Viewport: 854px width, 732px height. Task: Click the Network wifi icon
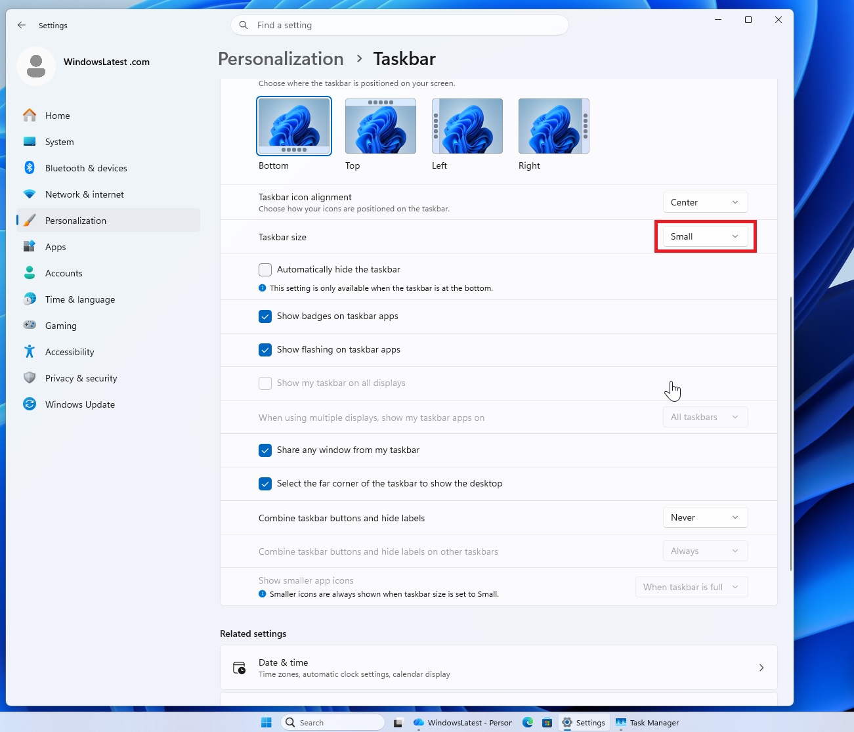tap(30, 194)
